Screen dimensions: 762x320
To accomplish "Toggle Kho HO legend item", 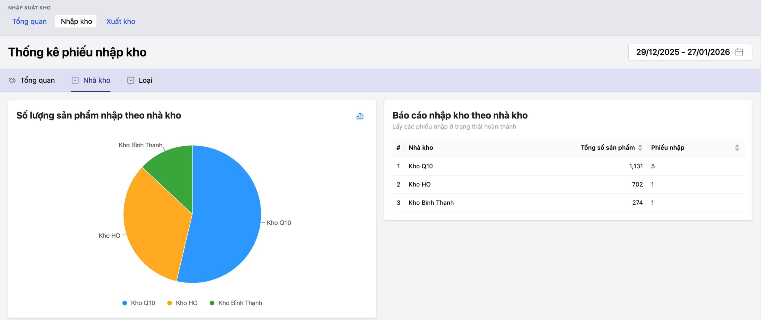I will (182, 303).
